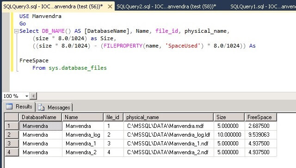Open the 100 % zoom dropdown
This screenshot has width=296, height=168.
tap(27, 96)
